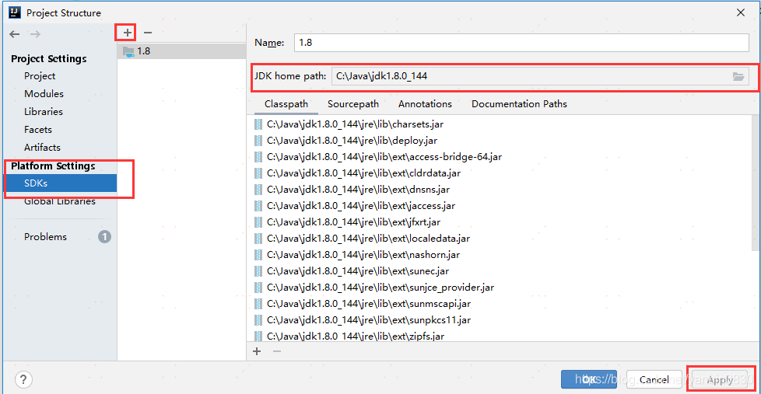Remove classpath entry with bottom minus icon
The height and width of the screenshot is (394, 761).
click(x=277, y=351)
